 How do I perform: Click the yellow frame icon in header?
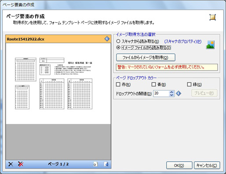point(212,17)
